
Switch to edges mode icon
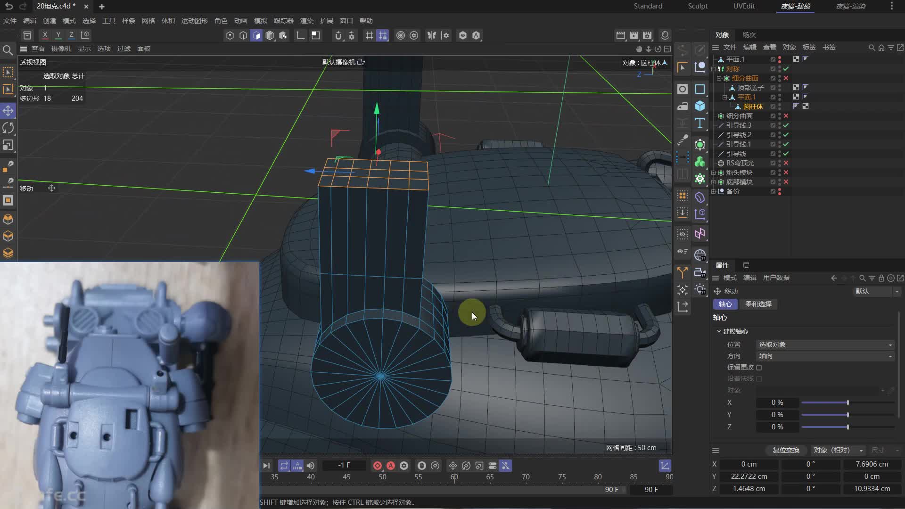pyautogui.click(x=243, y=35)
